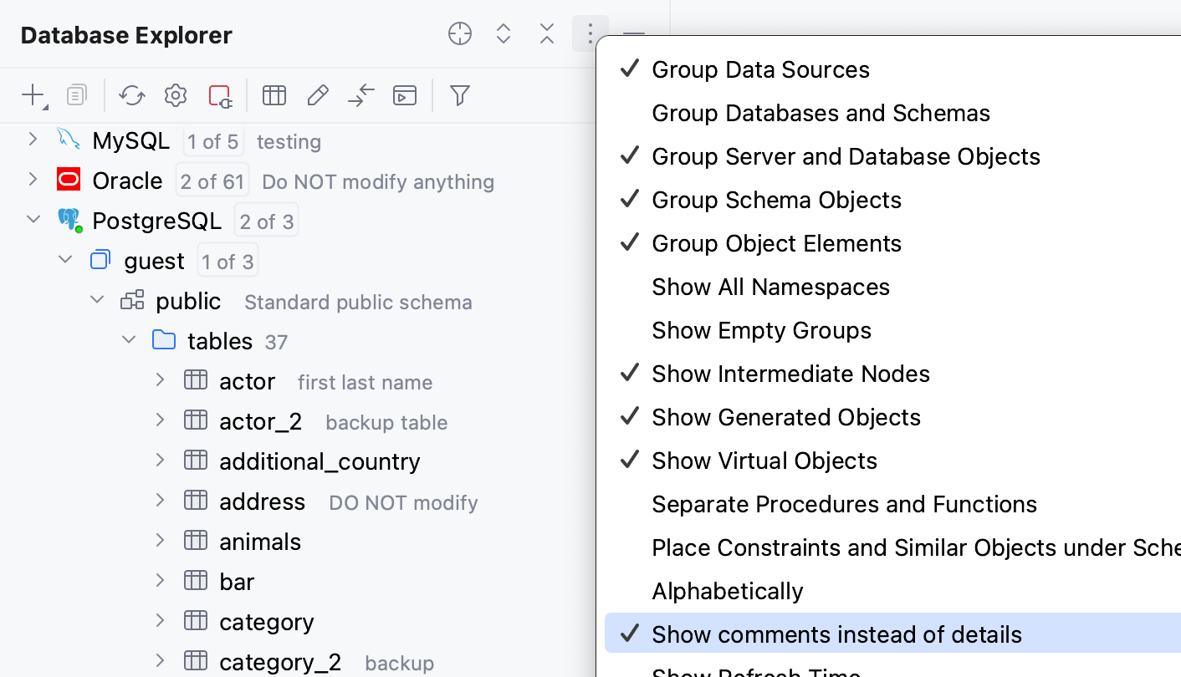Viewport: 1181px width, 677px height.
Task: Expand the actor table node
Action: point(161,380)
